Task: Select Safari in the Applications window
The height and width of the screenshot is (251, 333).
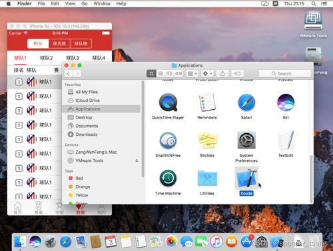Action: point(246,103)
